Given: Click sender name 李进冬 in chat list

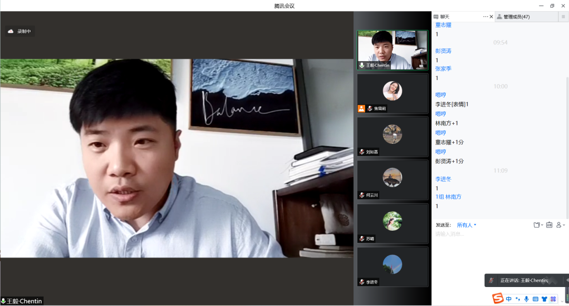Looking at the screenshot, I should pos(443,179).
